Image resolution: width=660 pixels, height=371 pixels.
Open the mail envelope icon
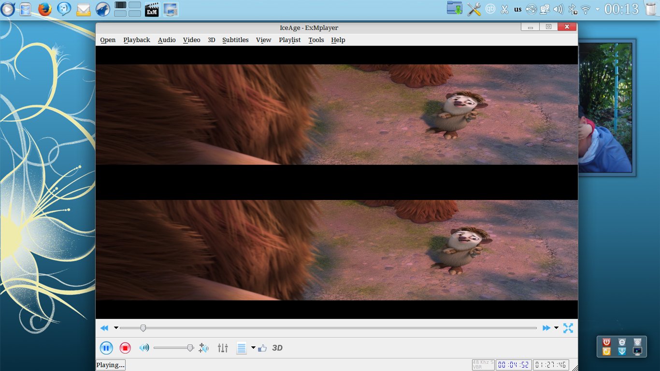84,9
